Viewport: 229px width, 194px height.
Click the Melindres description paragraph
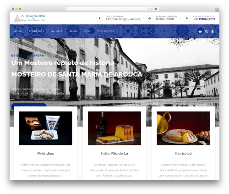[x=45, y=170]
